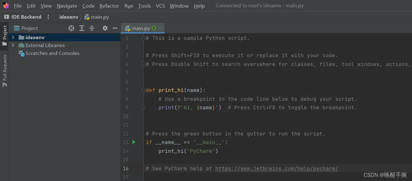Open the File menu

(18, 6)
